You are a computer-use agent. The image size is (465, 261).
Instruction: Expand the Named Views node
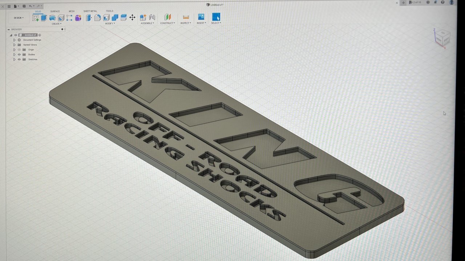[14, 45]
